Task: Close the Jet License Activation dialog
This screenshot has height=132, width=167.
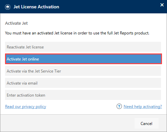Action: click(x=162, y=5)
